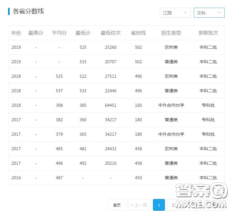Click 中外合作办学 in the 64451 row
Image resolution: width=230 pixels, height=211 pixels.
tap(171, 105)
